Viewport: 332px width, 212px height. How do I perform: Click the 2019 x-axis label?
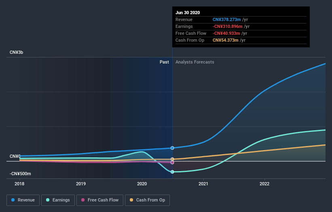(81, 184)
